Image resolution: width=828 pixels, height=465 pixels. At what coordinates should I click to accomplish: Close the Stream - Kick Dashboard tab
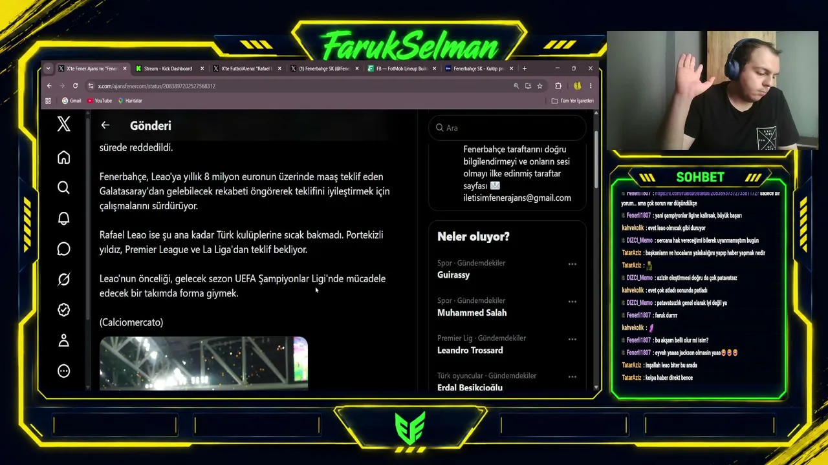202,68
